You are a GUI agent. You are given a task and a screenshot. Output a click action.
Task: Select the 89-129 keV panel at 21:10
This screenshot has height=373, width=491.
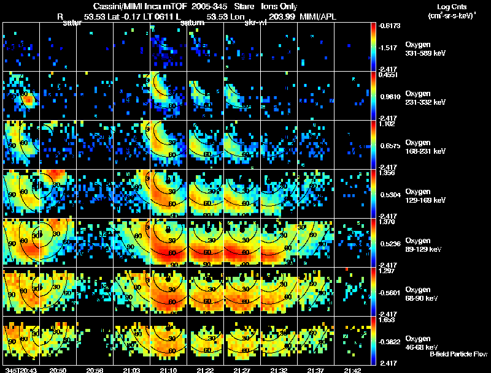pyautogui.click(x=168, y=243)
